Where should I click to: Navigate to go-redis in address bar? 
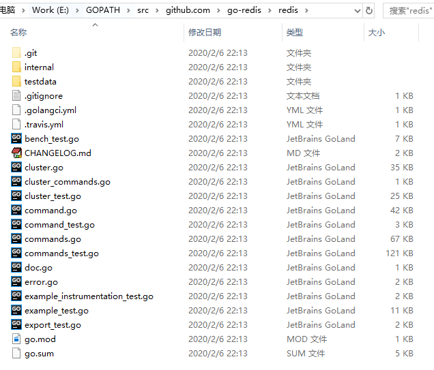[x=244, y=10]
